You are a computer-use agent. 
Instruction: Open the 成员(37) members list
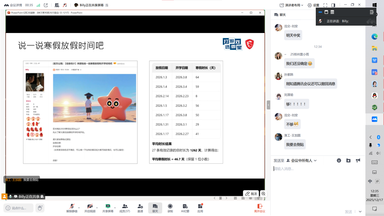coord(124,208)
